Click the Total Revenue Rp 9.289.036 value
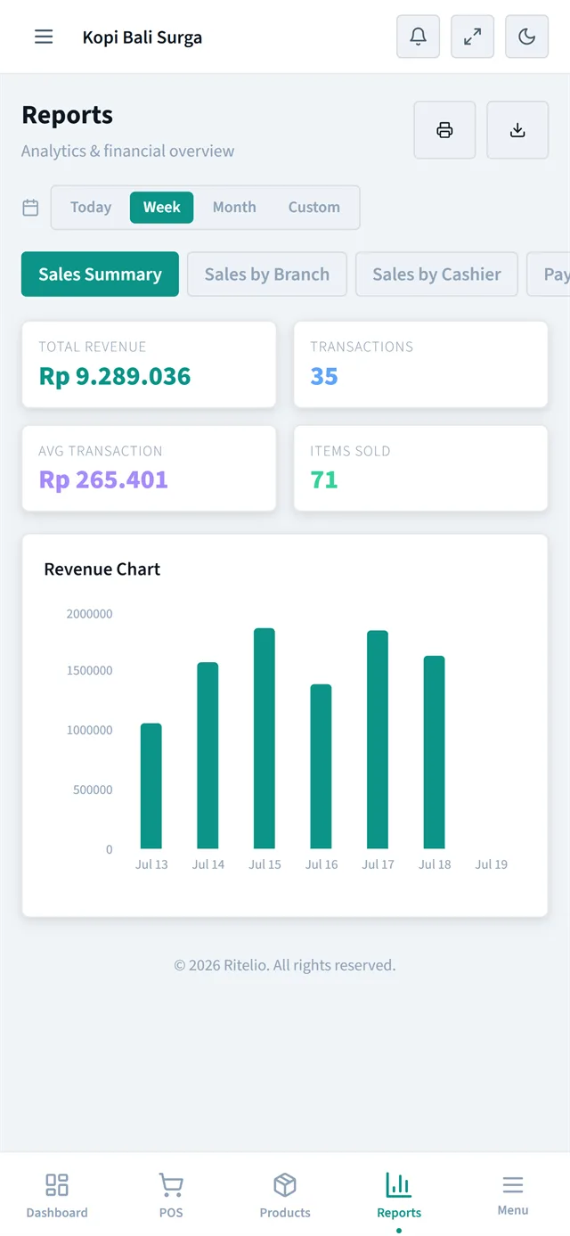Viewport: 570px width, 1236px height. (115, 376)
